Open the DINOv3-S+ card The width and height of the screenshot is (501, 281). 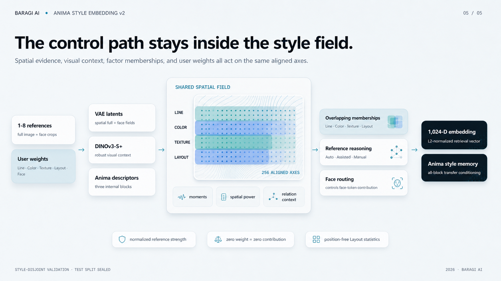coord(122,150)
